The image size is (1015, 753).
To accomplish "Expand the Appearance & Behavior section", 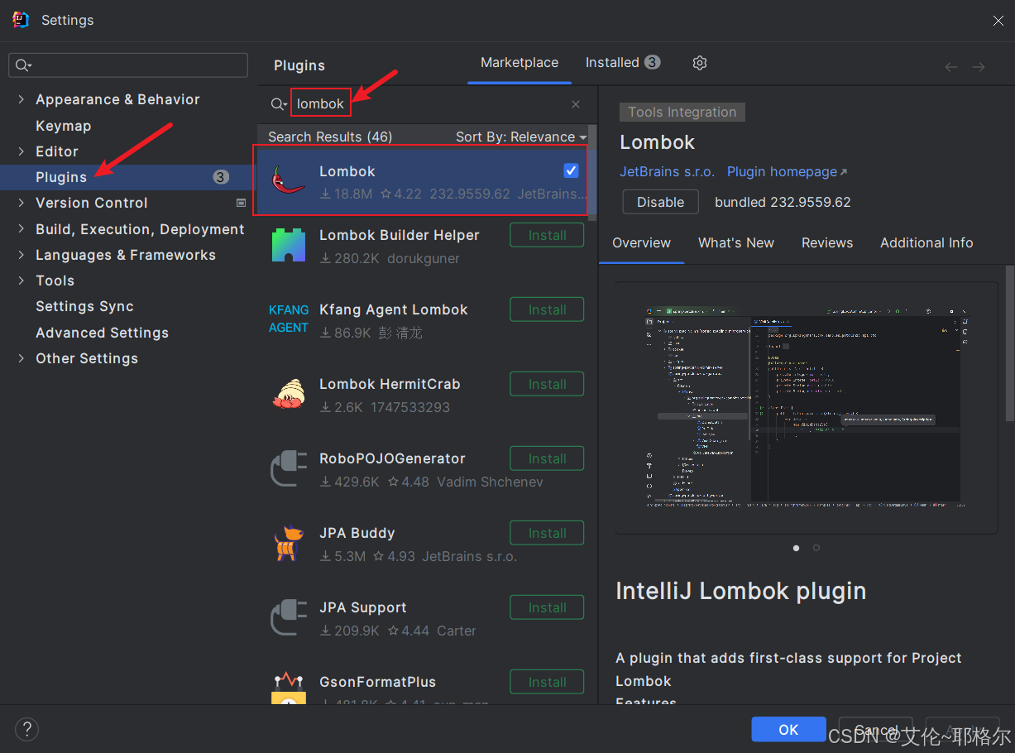I will [22, 99].
